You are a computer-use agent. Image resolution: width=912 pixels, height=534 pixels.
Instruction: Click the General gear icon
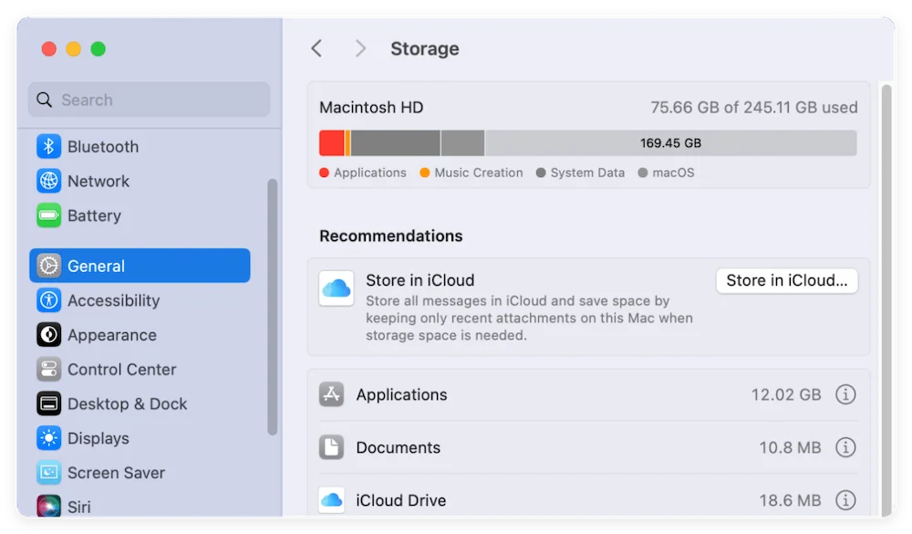coord(49,266)
